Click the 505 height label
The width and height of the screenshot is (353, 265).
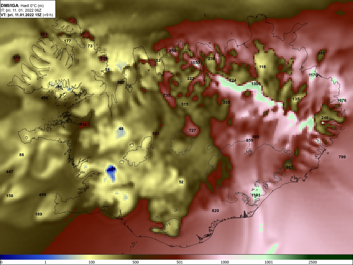[256, 137]
